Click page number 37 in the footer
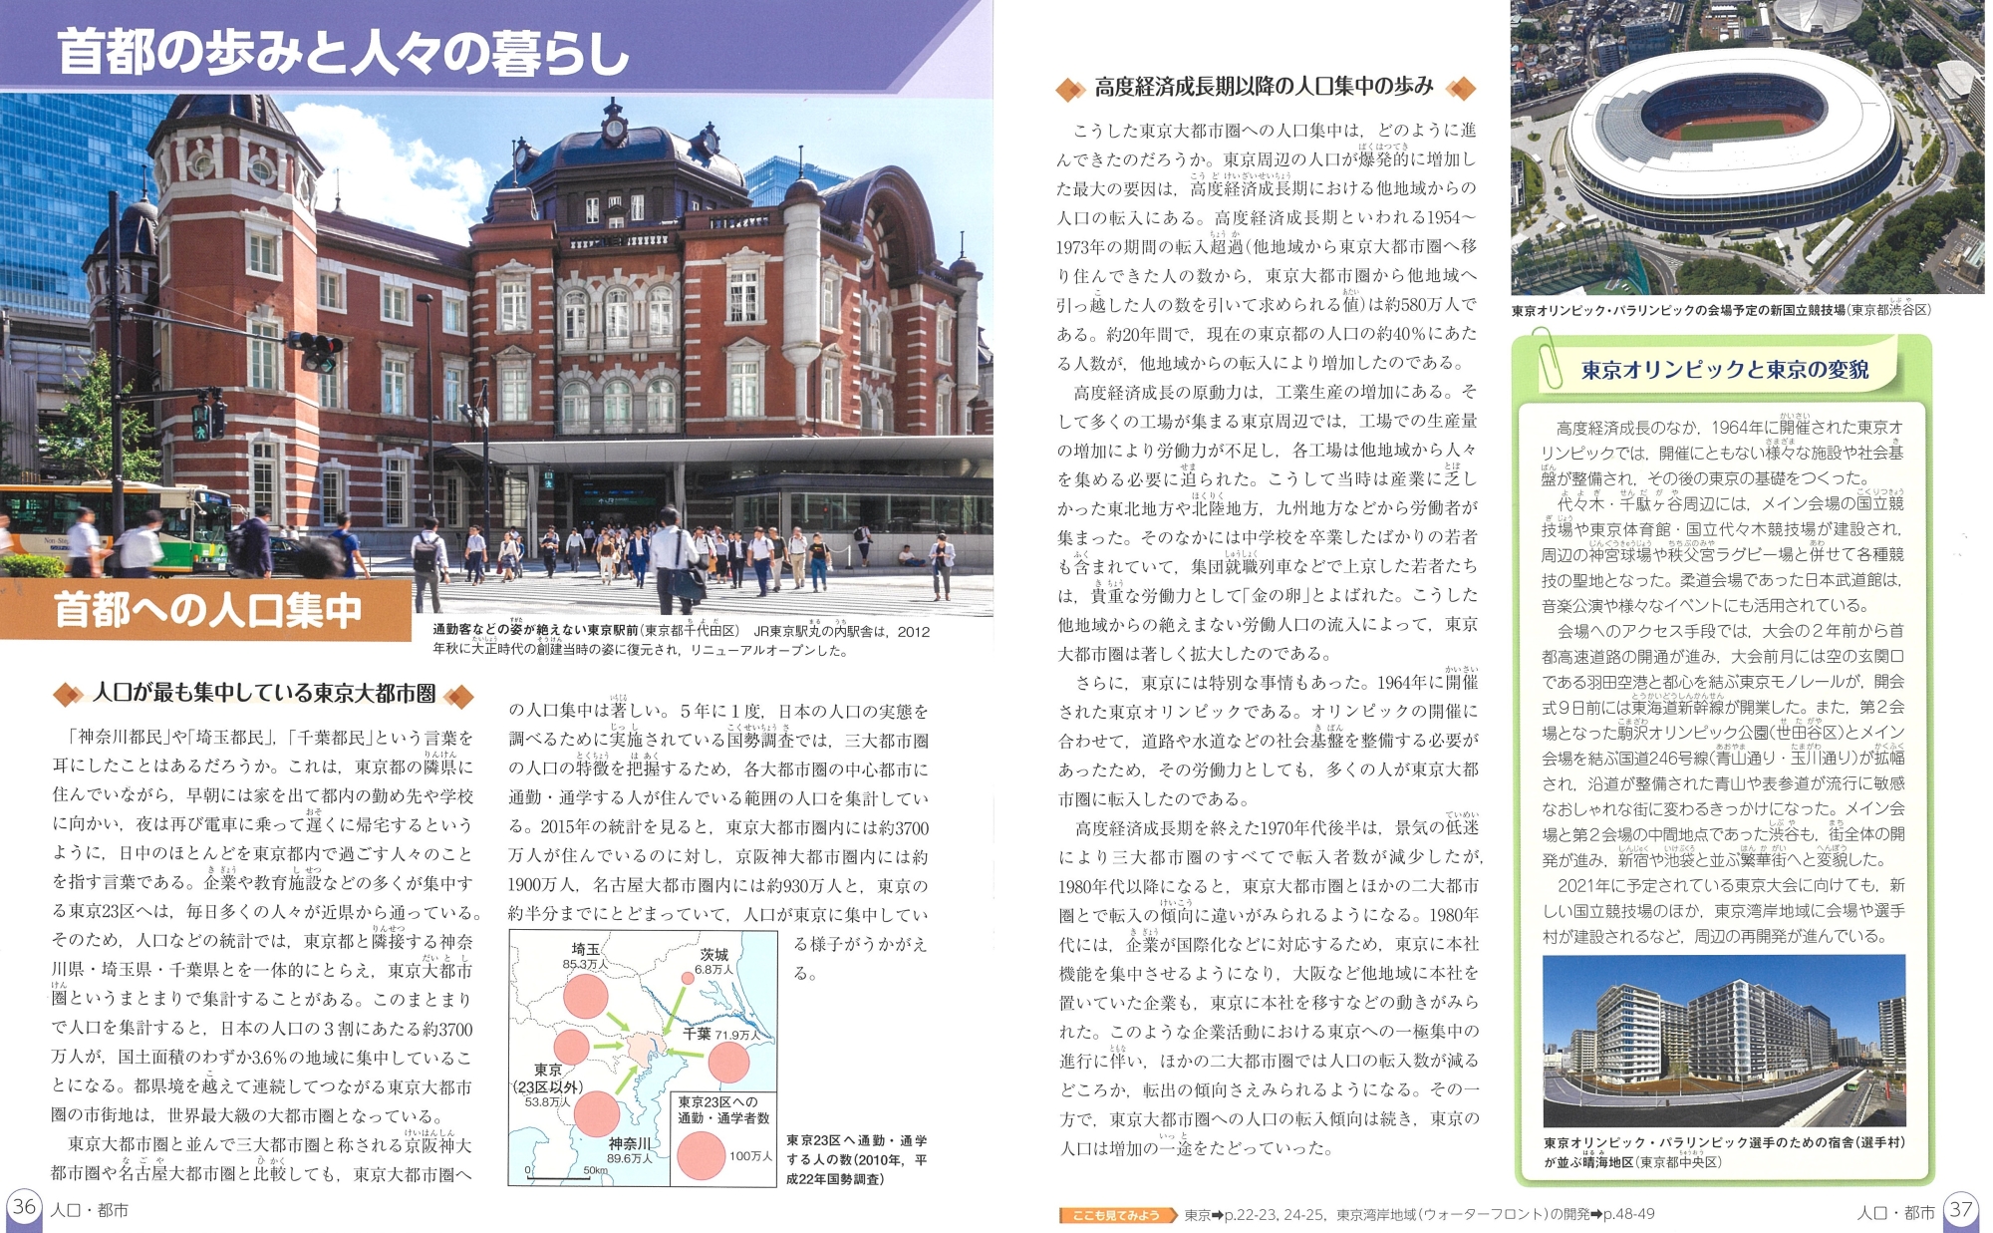Screen dimensions: 1993x1233 (x=1961, y=1210)
